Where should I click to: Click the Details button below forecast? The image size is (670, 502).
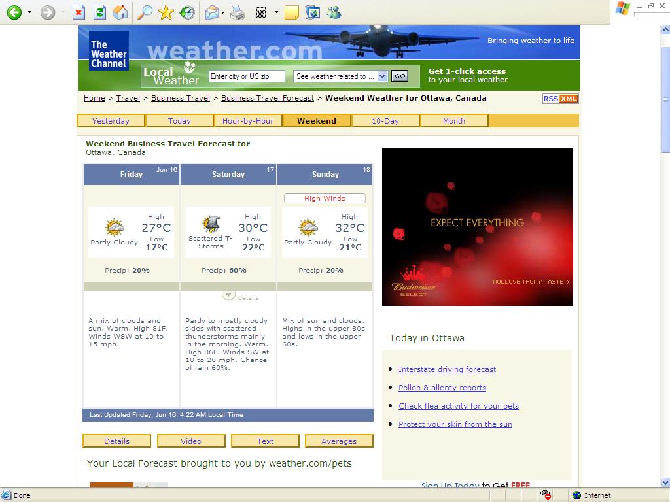tap(116, 441)
